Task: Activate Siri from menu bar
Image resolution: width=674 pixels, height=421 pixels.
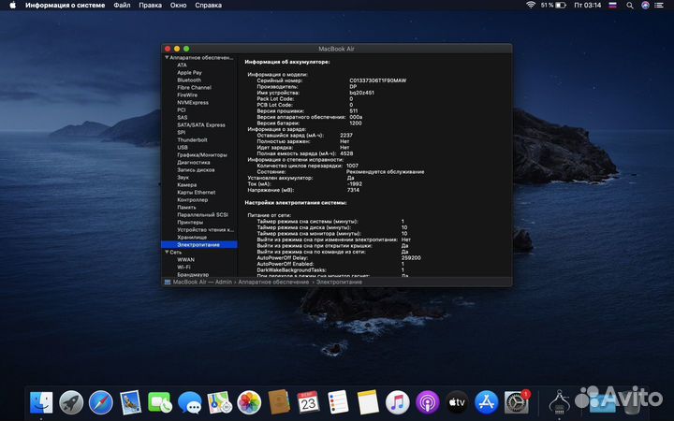Action: 645,6
